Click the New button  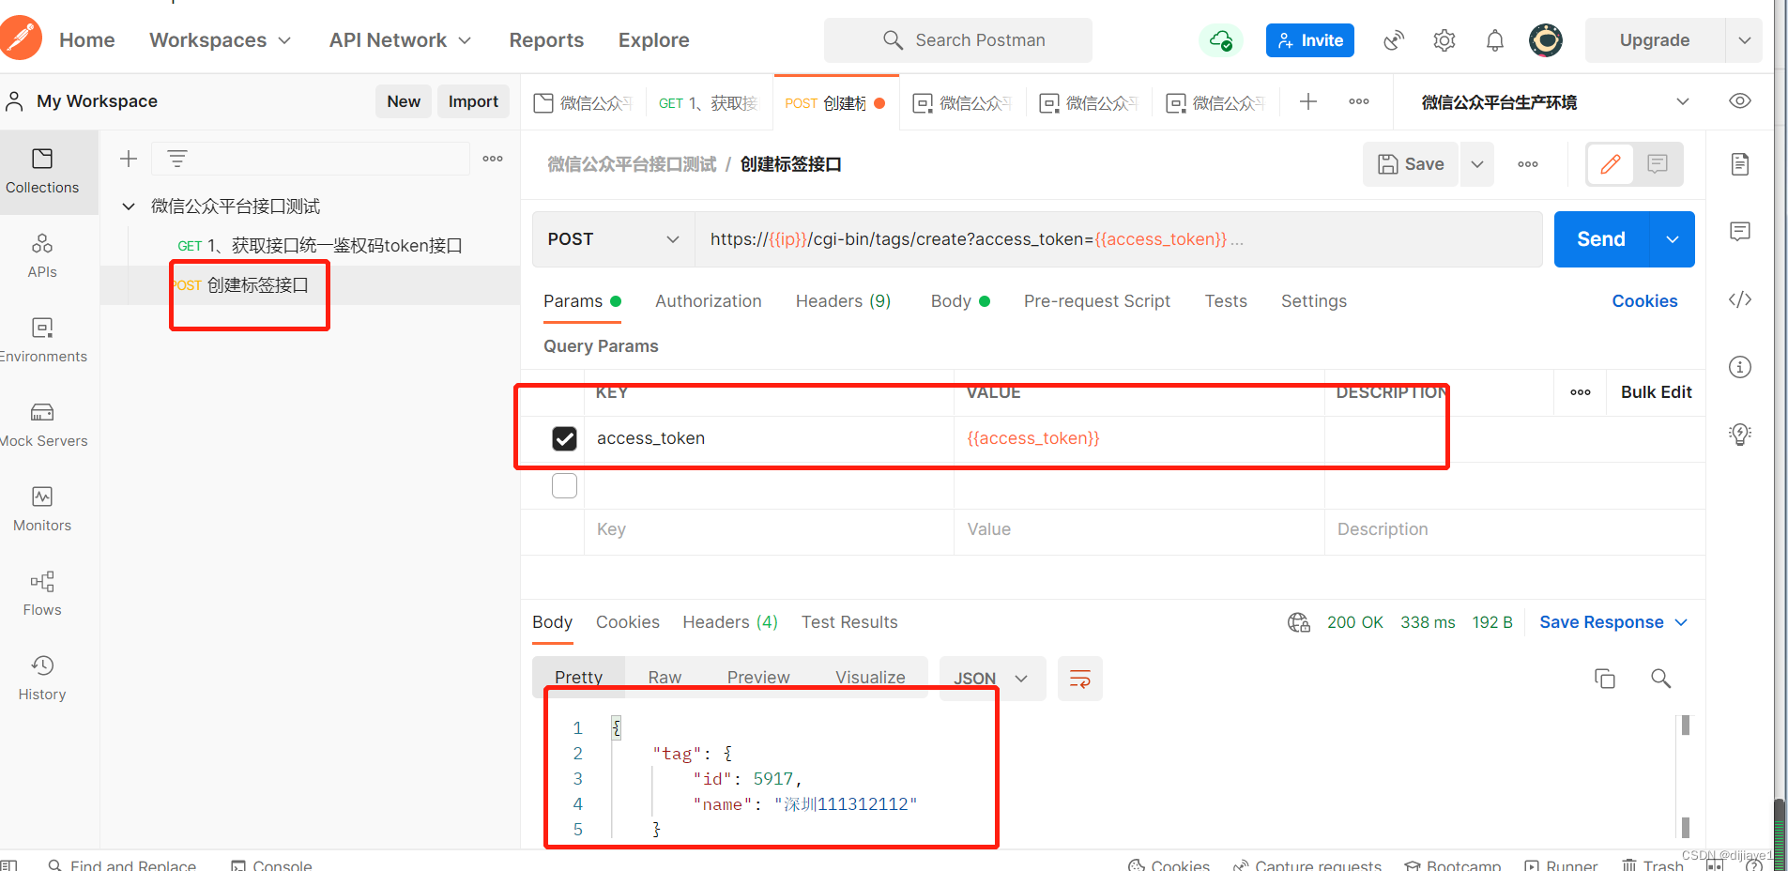(404, 101)
